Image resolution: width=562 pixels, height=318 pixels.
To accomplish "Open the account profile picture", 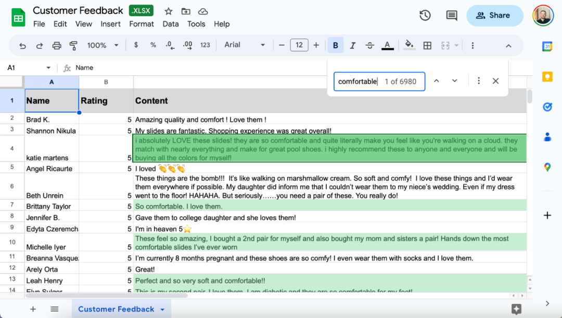I will (543, 16).
